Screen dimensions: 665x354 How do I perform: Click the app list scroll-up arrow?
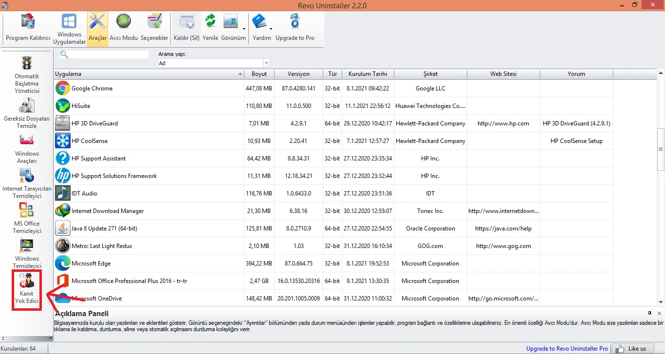(661, 74)
